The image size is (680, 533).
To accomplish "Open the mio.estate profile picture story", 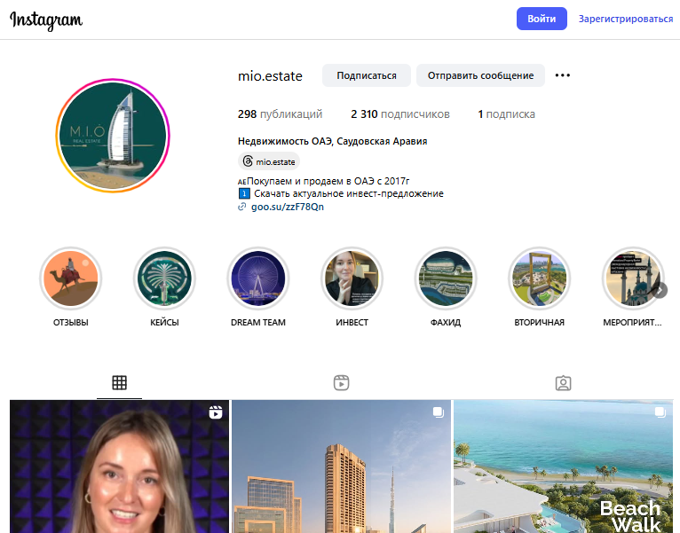I will (113, 135).
